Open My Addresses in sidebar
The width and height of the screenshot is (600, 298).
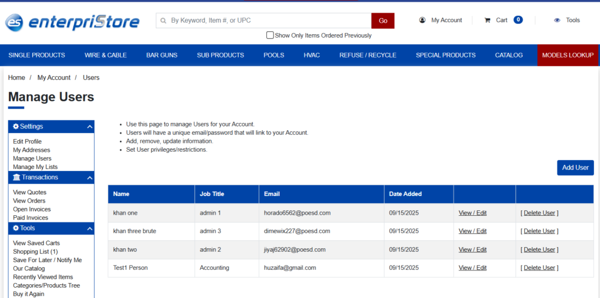pos(31,150)
